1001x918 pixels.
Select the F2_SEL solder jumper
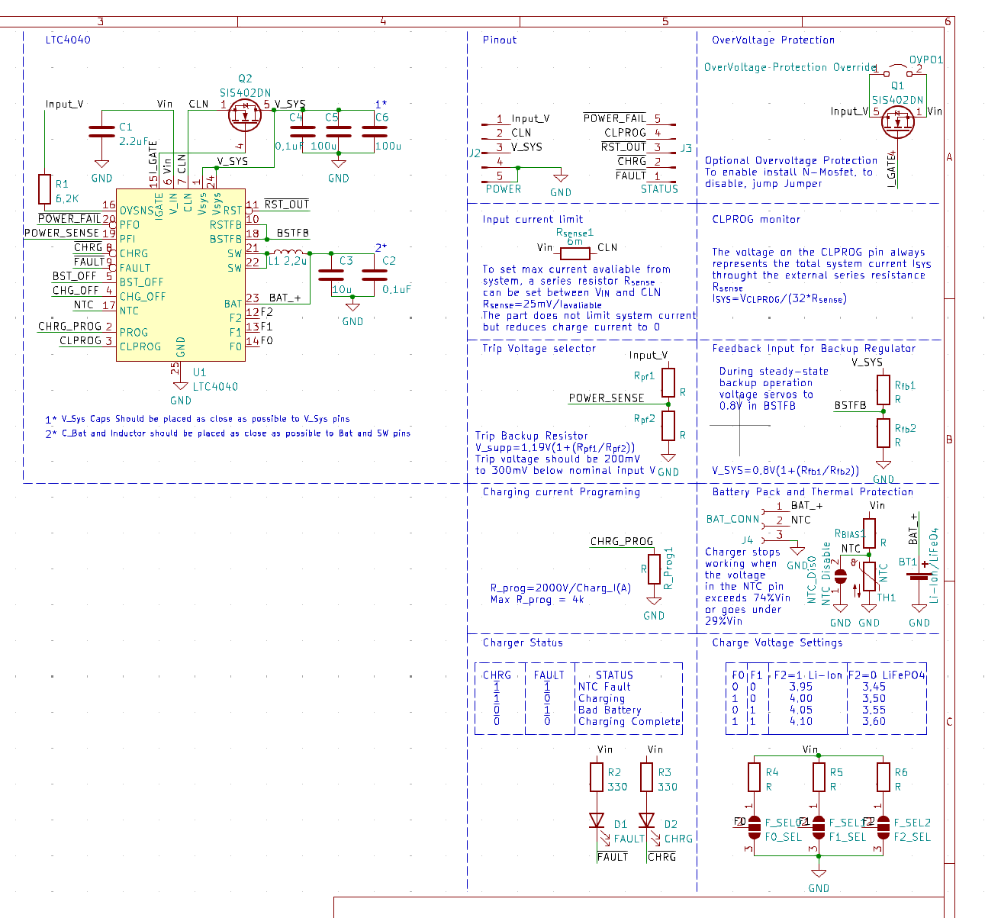[884, 827]
